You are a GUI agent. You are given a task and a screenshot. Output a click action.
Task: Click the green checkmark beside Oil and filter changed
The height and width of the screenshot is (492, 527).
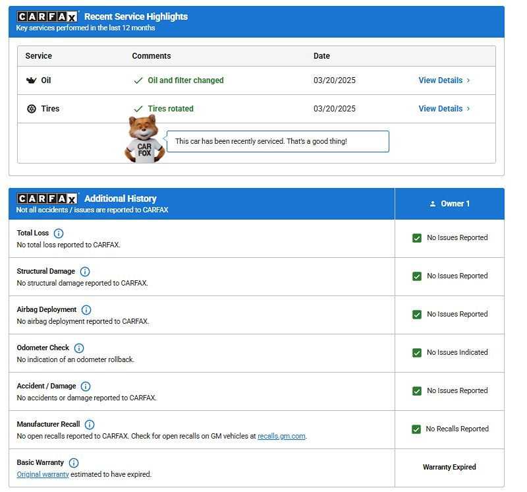(x=138, y=80)
